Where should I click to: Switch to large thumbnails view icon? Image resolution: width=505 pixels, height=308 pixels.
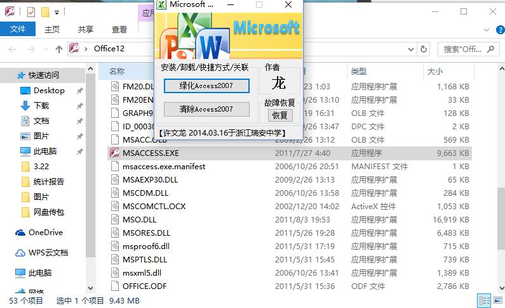498,301
